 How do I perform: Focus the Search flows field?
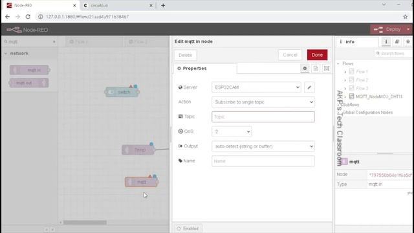point(393,53)
